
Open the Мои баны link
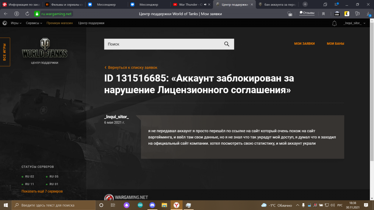click(x=335, y=44)
